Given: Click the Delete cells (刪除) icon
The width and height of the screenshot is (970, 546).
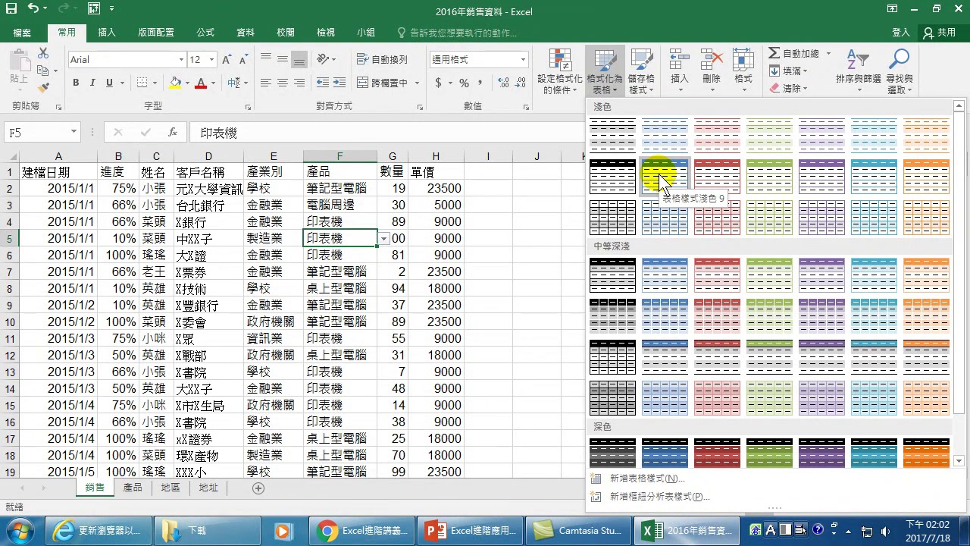Looking at the screenshot, I should pos(712,61).
